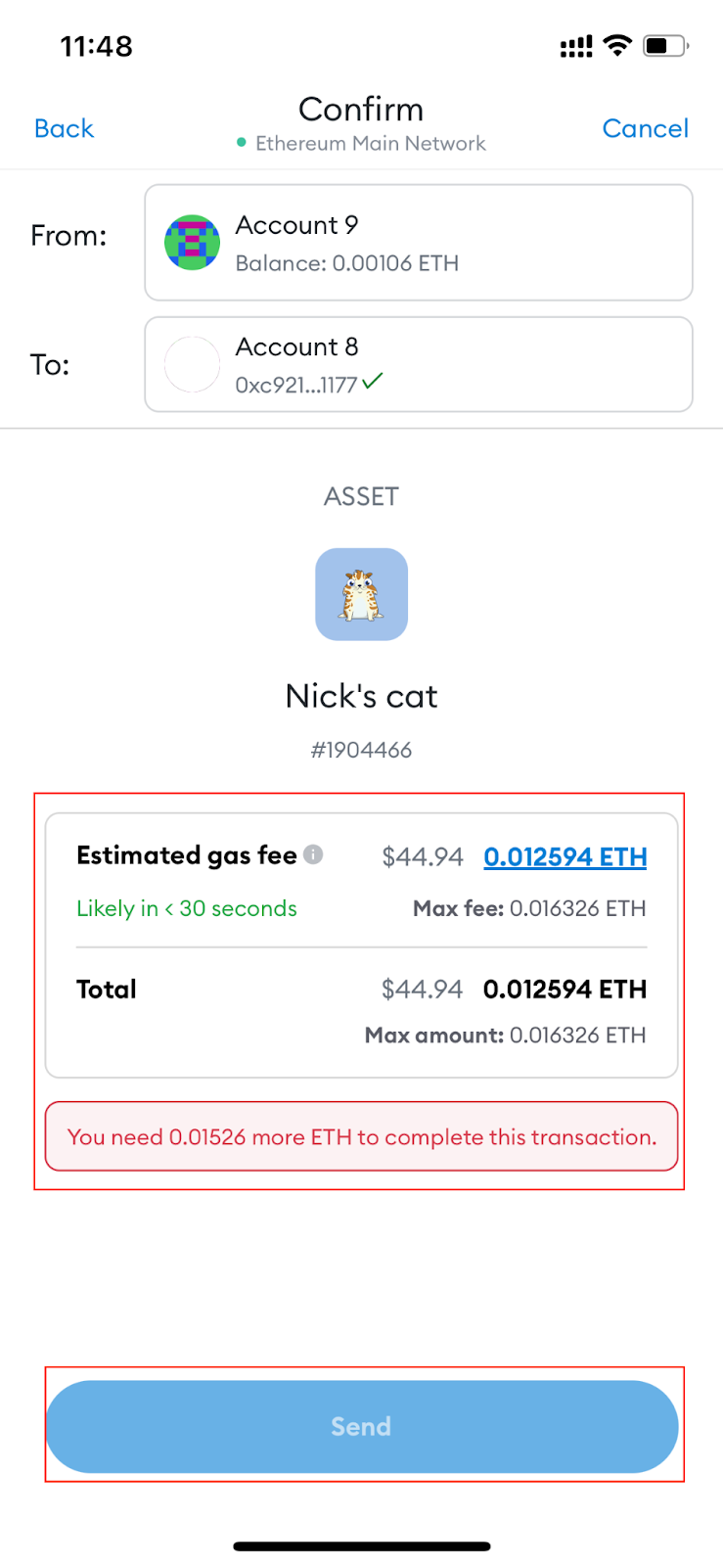Tap the Nick's cat asset name

click(x=361, y=696)
